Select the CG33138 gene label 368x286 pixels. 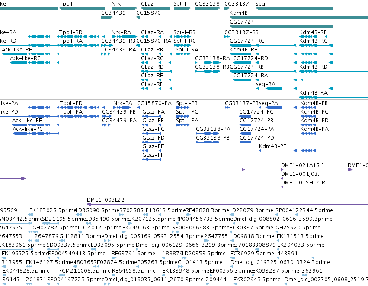point(207,4)
